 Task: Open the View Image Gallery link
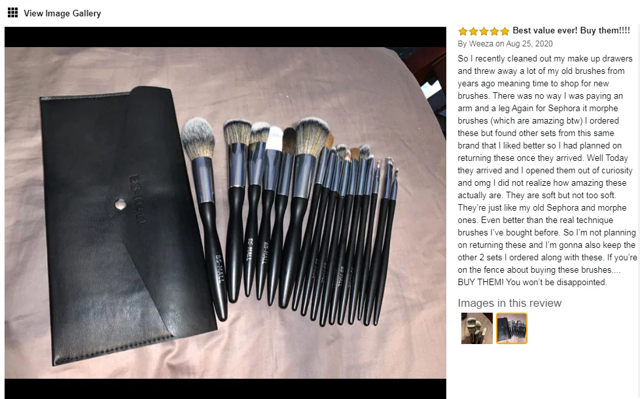62,13
